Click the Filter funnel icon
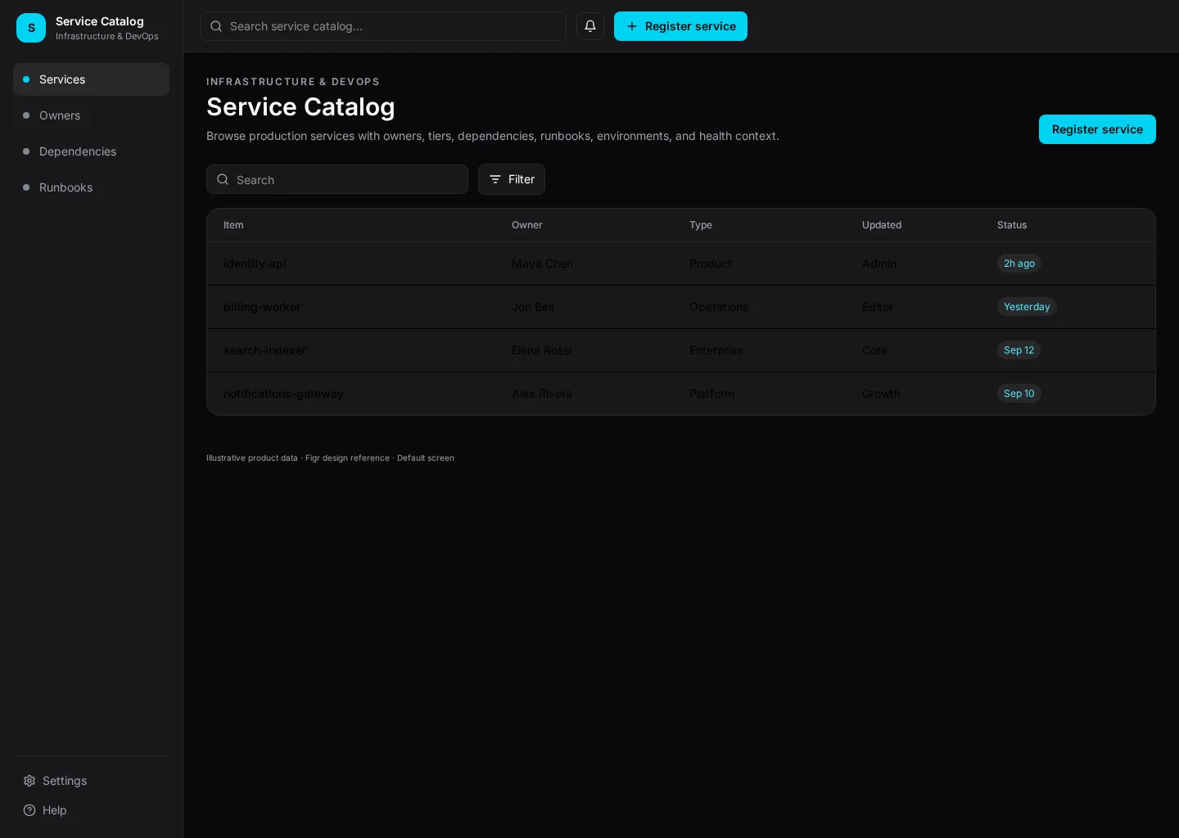This screenshot has width=1179, height=838. pyautogui.click(x=495, y=179)
